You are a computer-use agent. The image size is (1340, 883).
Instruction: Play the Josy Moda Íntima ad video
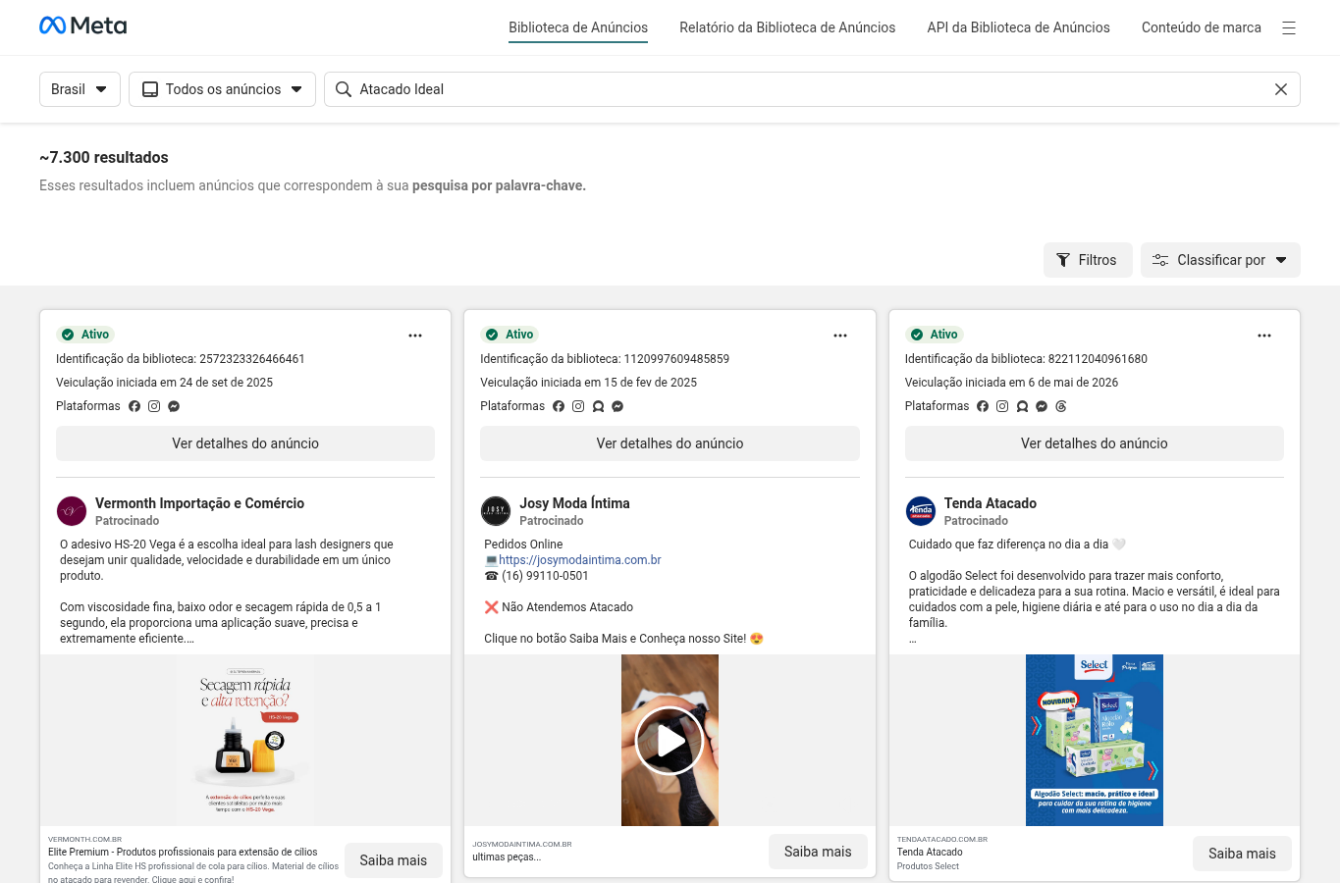670,741
